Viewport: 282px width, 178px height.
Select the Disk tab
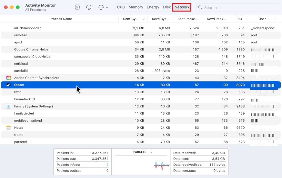pos(167,7)
